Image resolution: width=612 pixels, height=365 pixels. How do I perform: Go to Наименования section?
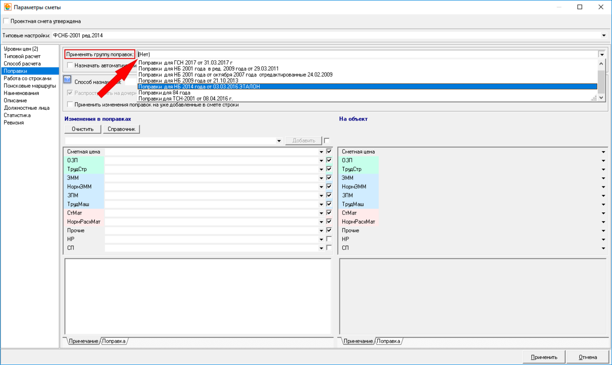21,93
